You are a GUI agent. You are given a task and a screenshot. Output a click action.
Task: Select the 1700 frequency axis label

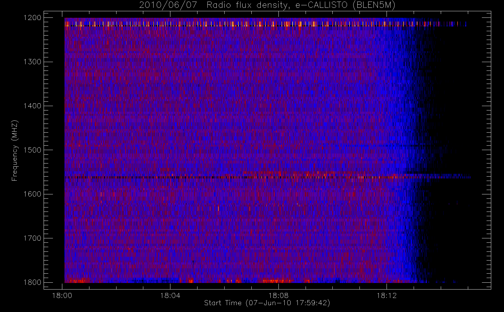pos(32,238)
